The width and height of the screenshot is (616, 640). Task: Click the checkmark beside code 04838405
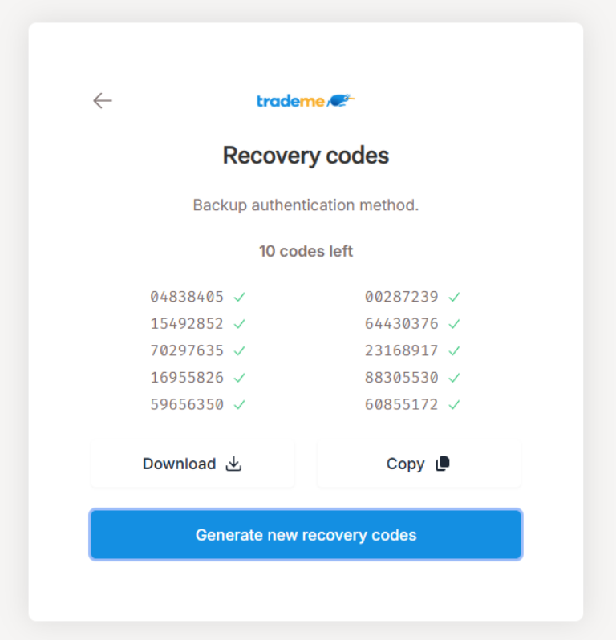[240, 297]
